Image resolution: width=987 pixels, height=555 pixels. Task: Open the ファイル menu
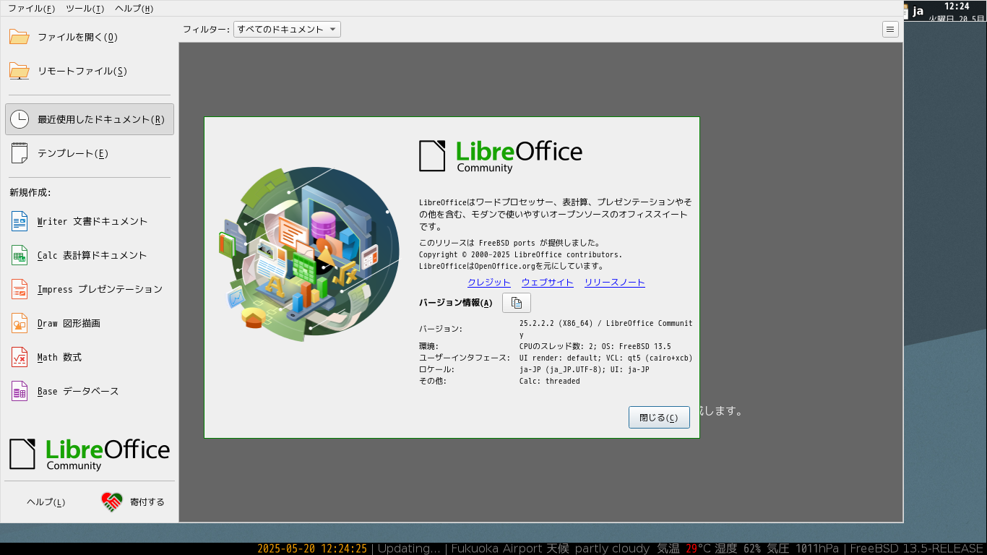click(31, 9)
